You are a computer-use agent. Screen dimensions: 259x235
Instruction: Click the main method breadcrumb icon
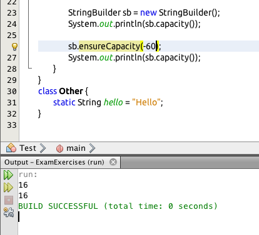59,148
